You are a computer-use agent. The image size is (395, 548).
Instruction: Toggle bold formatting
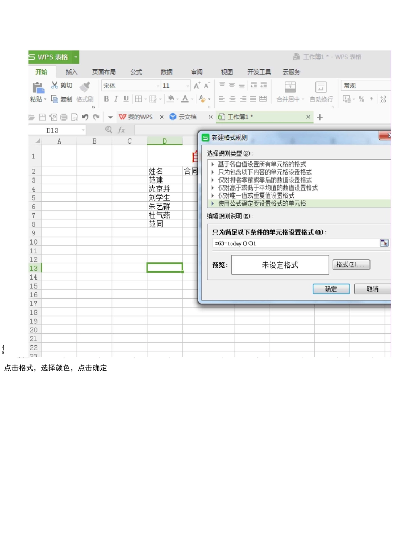point(106,99)
